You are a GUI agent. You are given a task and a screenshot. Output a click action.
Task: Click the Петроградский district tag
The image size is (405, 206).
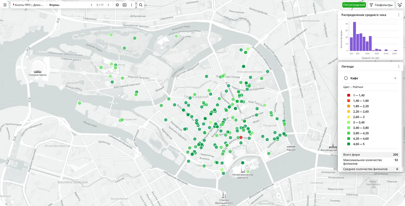click(354, 5)
